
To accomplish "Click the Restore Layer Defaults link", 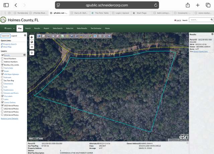I will pyautogui.click(x=10, y=119).
